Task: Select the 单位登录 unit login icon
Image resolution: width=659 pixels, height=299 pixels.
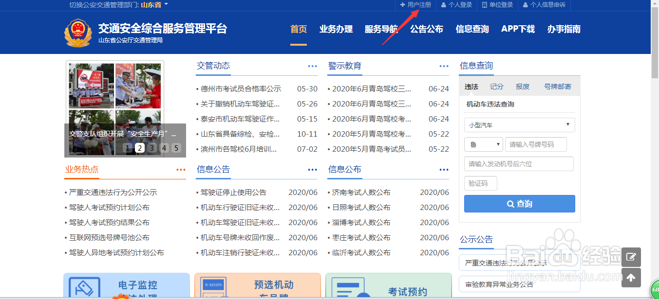Action: pyautogui.click(x=497, y=5)
